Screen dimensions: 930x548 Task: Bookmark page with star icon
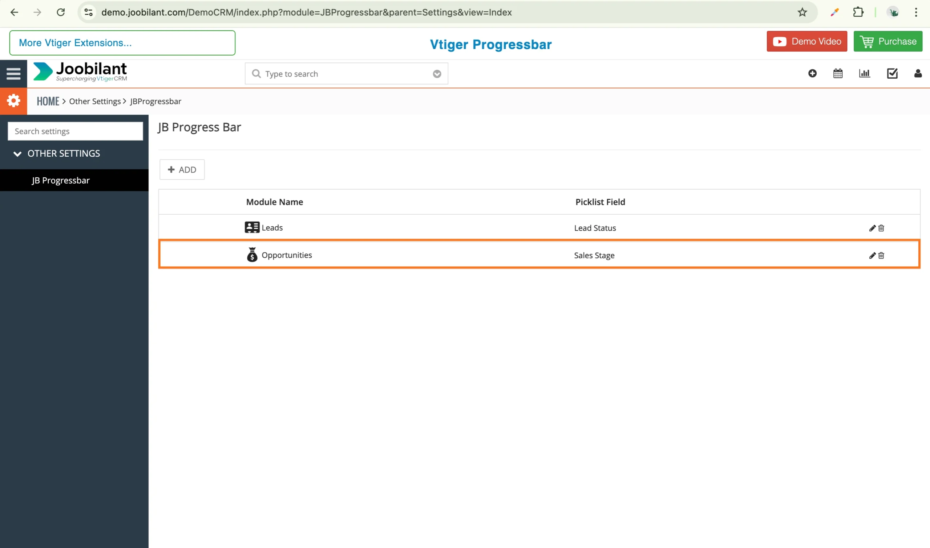click(x=802, y=12)
